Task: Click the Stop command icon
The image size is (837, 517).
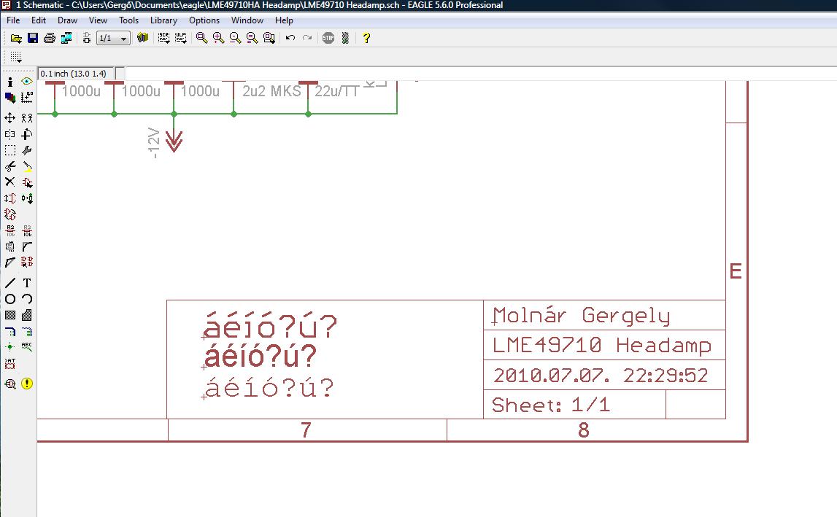Action: [x=328, y=38]
